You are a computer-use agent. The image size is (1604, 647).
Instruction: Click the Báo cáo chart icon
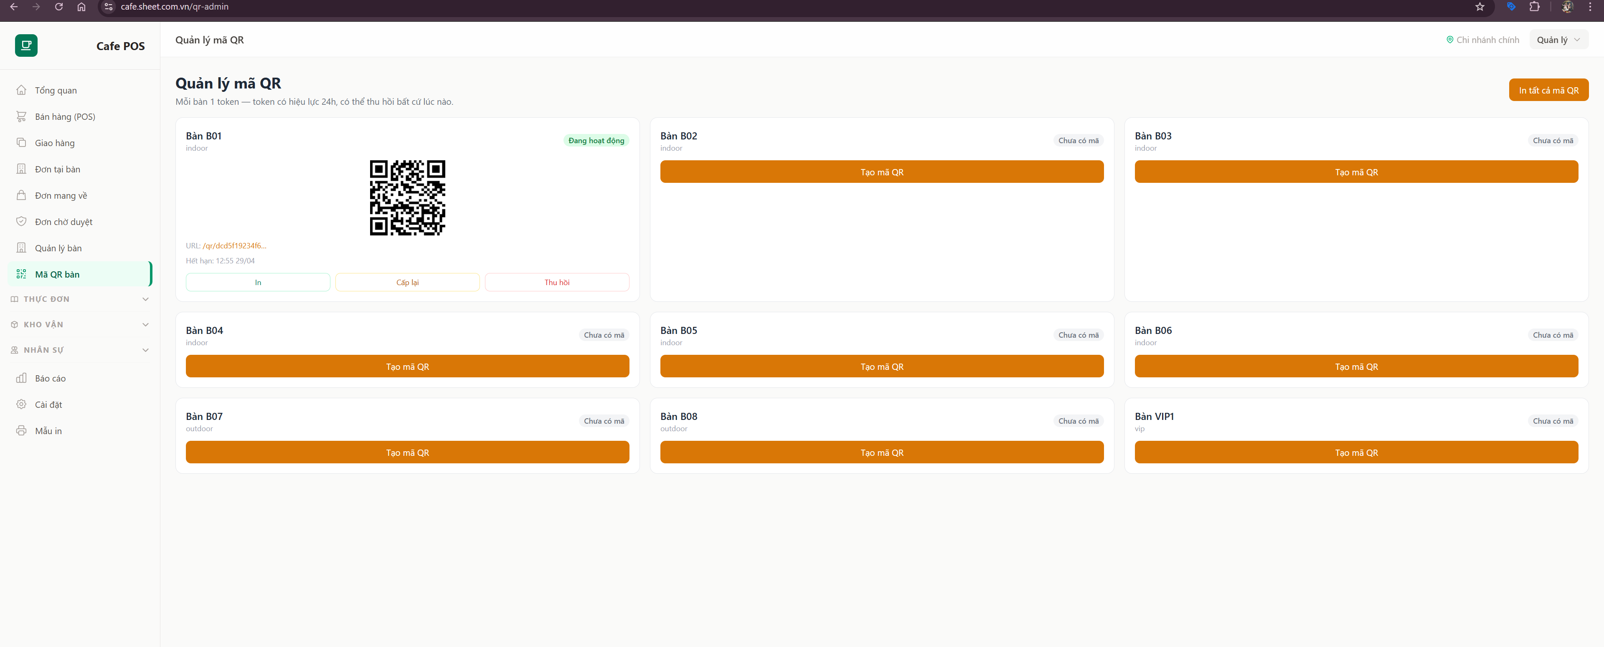(21, 378)
